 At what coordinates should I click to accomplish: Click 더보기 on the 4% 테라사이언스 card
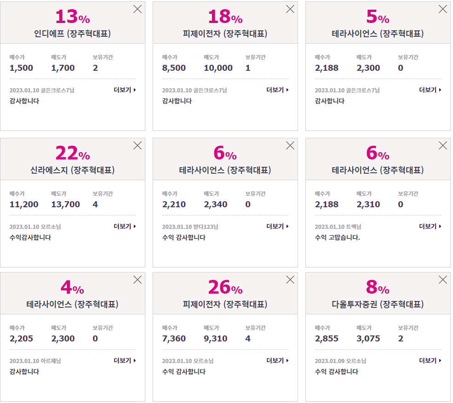[125, 361]
